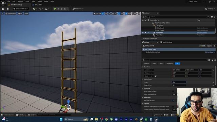Open the Tools menu
The width and height of the screenshot is (217, 122).
27,1
